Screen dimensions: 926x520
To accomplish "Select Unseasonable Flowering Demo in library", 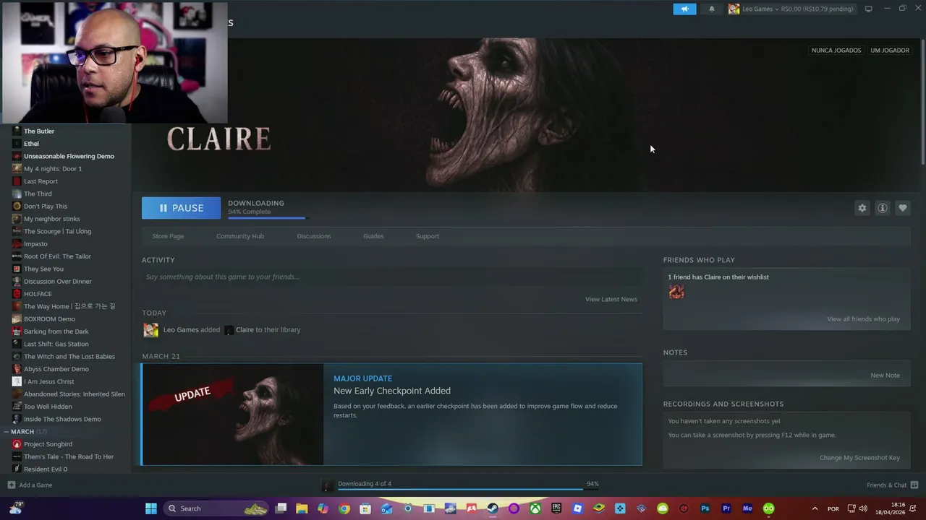I will (69, 156).
